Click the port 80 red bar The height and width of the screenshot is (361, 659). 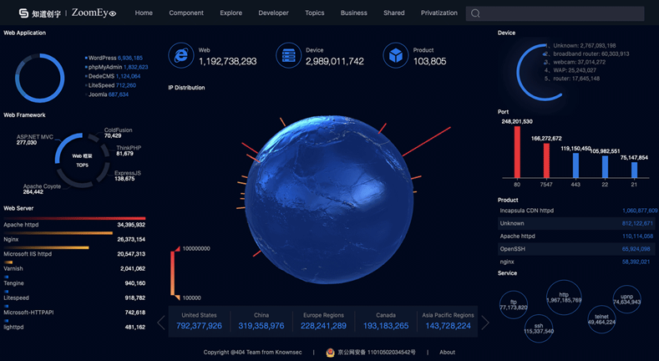coord(517,152)
